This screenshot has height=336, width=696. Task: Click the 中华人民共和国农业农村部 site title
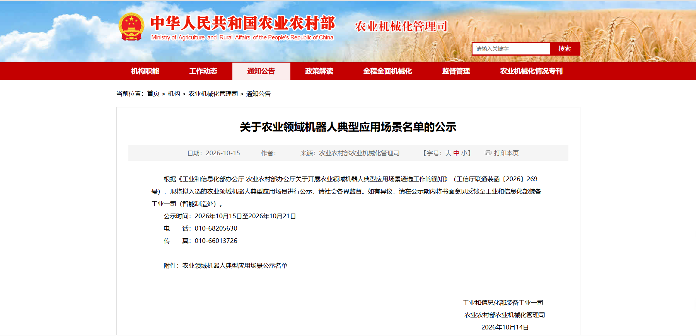coord(243,23)
